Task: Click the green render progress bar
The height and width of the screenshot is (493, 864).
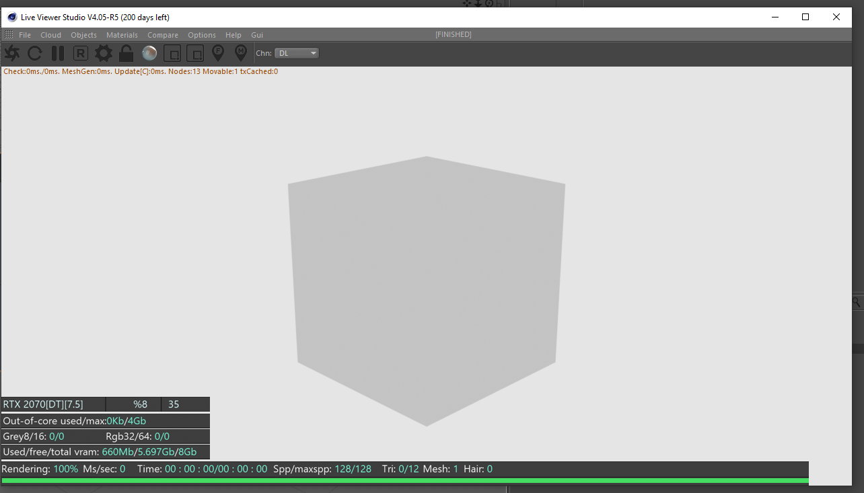Action: pyautogui.click(x=405, y=481)
